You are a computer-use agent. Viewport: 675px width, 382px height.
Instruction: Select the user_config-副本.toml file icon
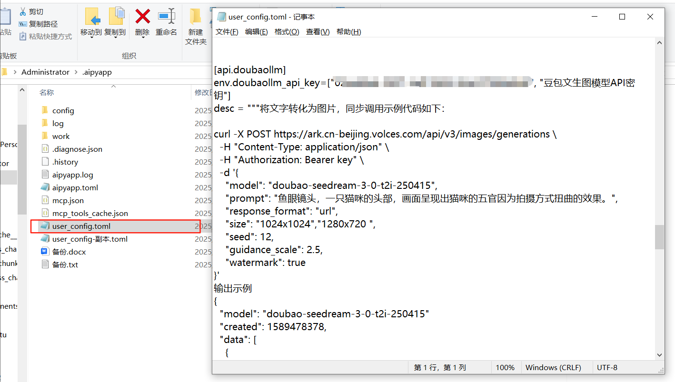click(45, 239)
